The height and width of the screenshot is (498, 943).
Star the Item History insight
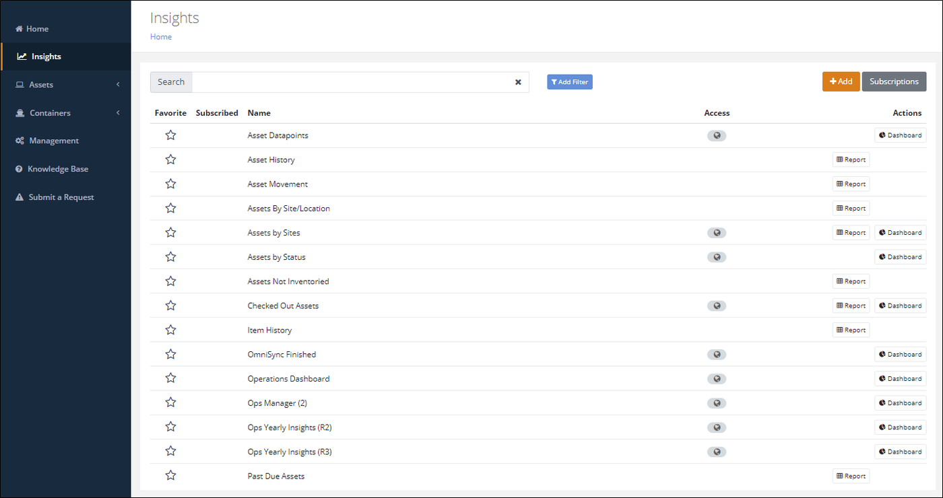170,330
